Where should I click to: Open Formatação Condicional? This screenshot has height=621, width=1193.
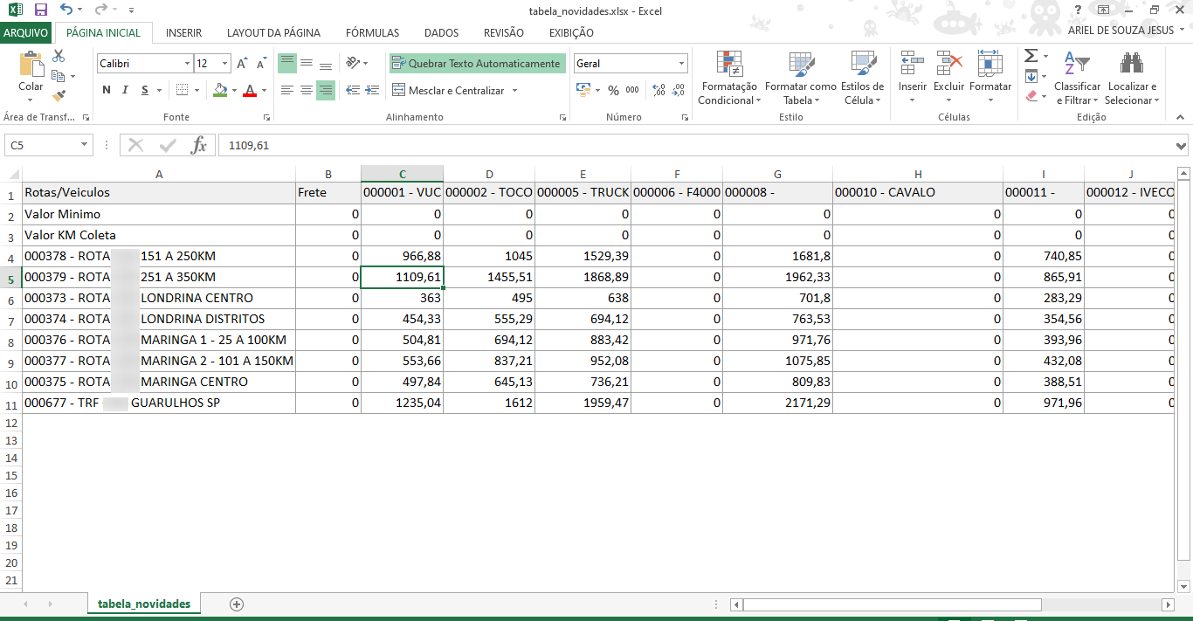pos(728,79)
